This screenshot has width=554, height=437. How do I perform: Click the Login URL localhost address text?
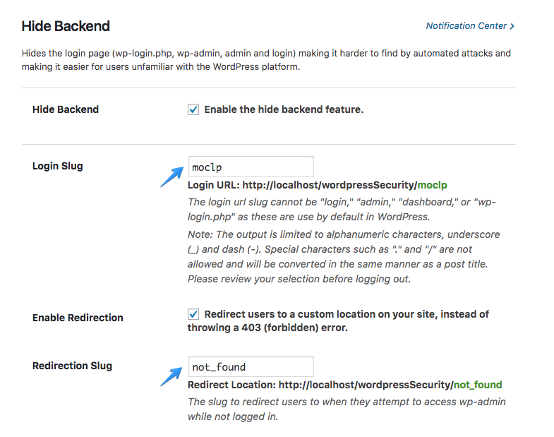(x=330, y=185)
